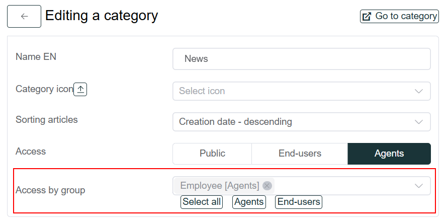Click the upload icon beside Category icon
Viewport: 447px width, 223px height.
point(80,90)
